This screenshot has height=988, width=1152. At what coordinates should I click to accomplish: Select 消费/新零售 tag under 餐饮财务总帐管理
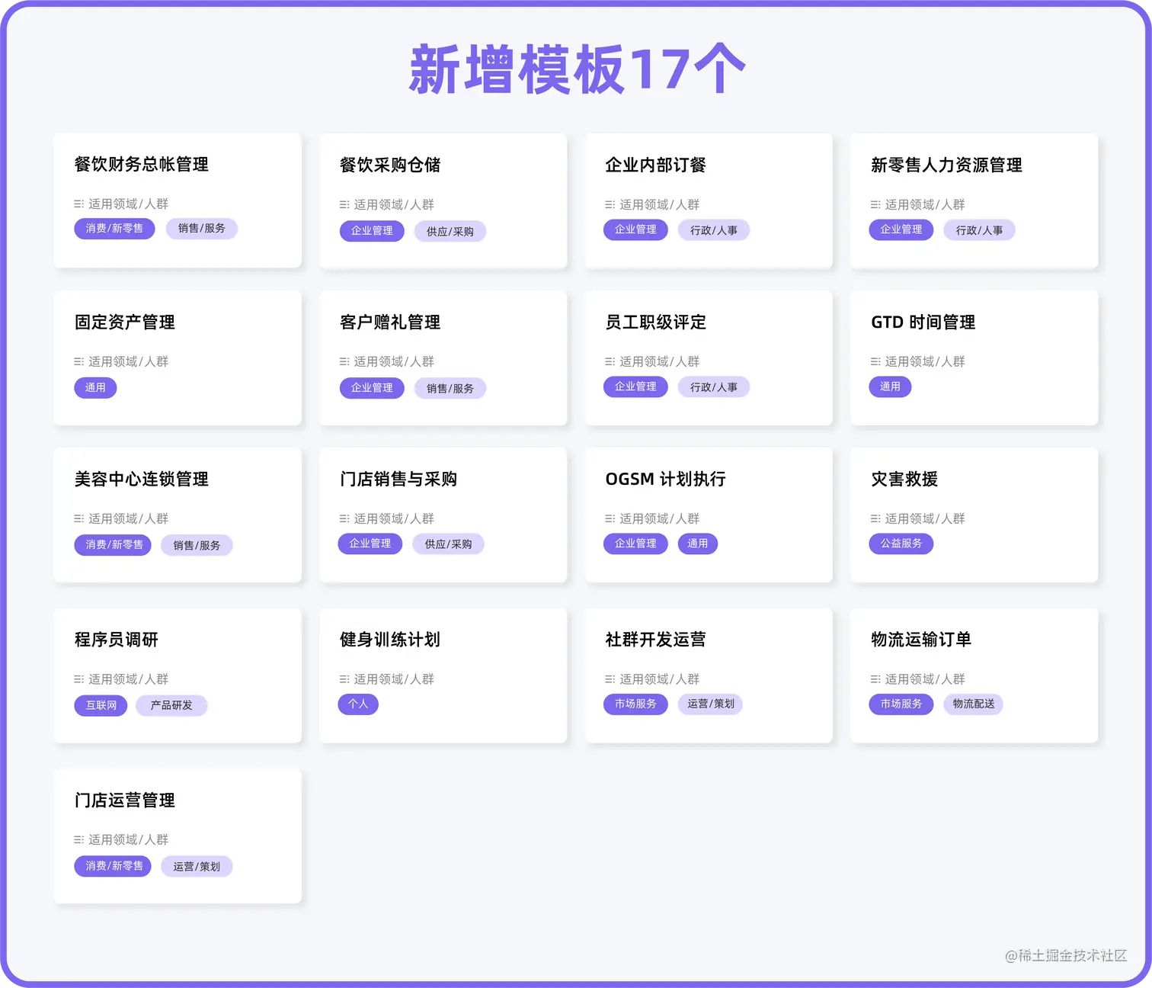coord(114,229)
